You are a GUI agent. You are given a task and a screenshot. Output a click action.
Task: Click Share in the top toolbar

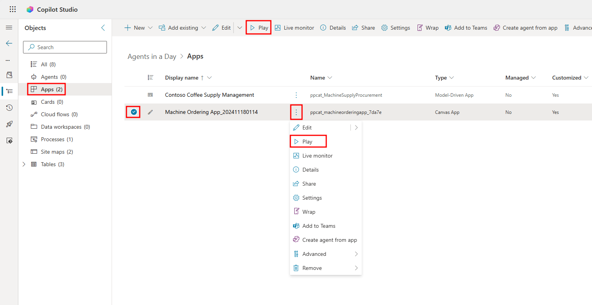click(x=363, y=28)
